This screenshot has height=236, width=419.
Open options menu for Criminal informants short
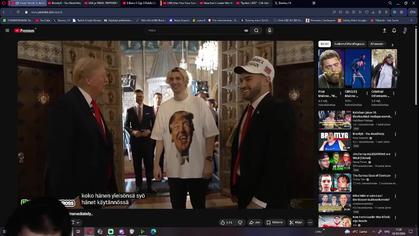coord(393,94)
